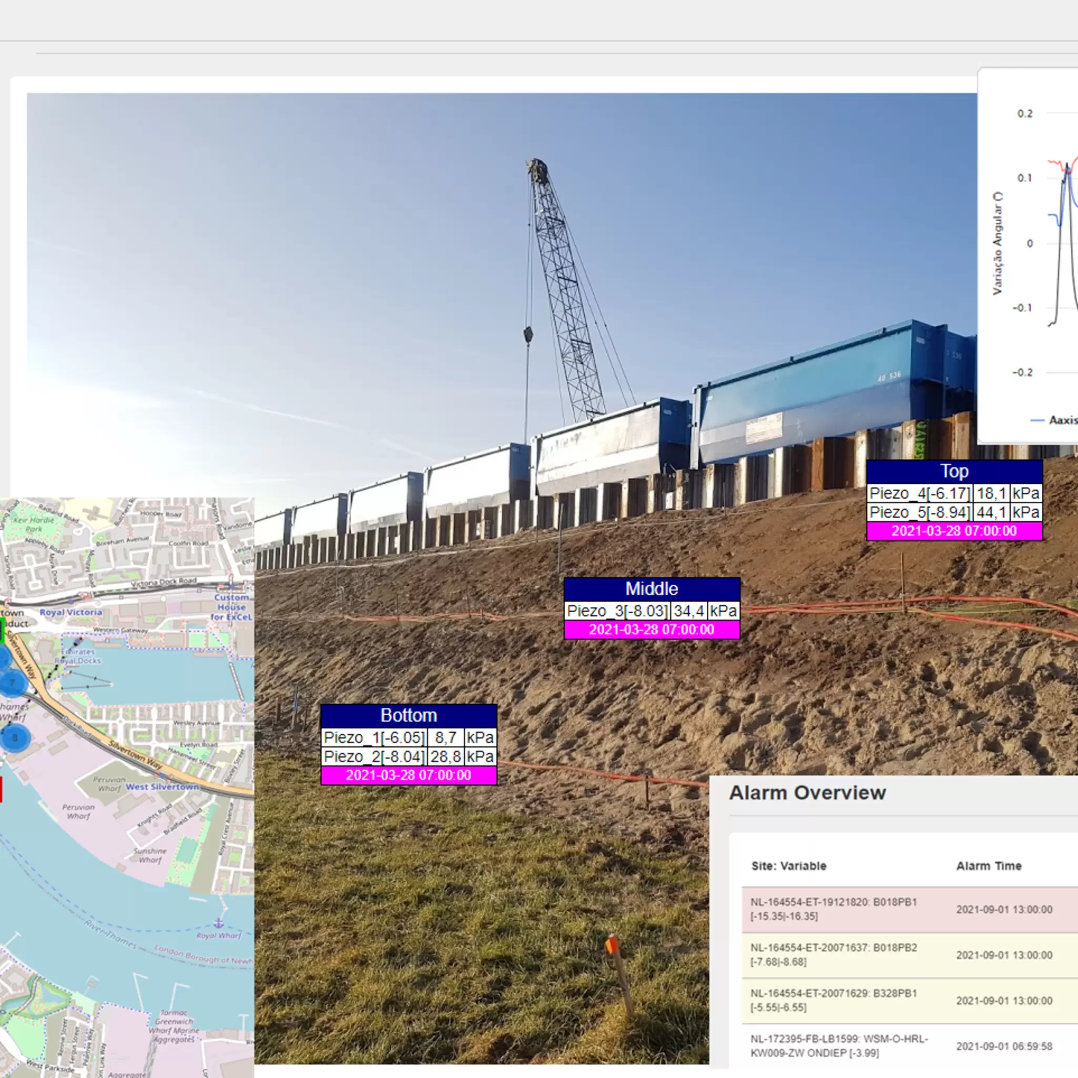Click the 44,1 pressure value
The image size is (1078, 1078).
tap(992, 512)
